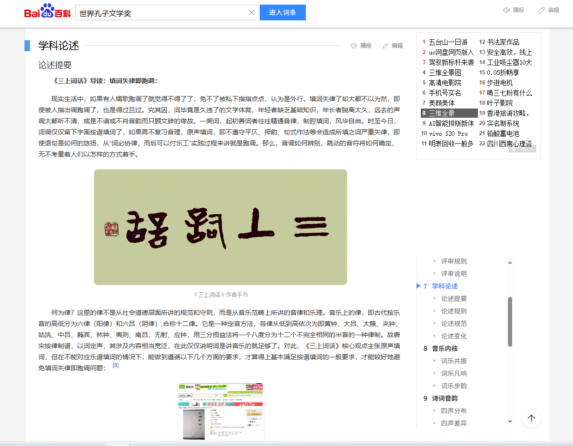Click the reference [8] citation link
Viewport: 573px width, 446px height.
click(116, 365)
